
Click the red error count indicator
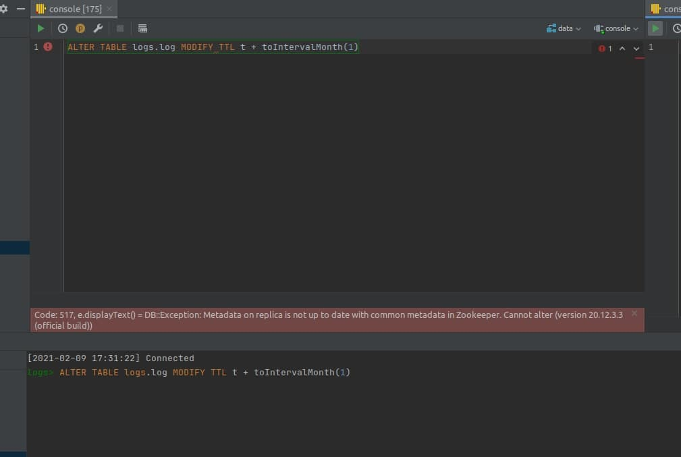(x=605, y=49)
